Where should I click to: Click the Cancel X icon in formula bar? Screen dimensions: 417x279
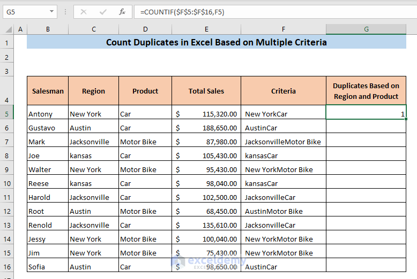click(84, 11)
